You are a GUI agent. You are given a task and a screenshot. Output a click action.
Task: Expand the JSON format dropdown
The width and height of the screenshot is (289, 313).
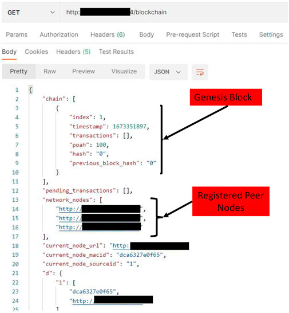click(x=168, y=72)
